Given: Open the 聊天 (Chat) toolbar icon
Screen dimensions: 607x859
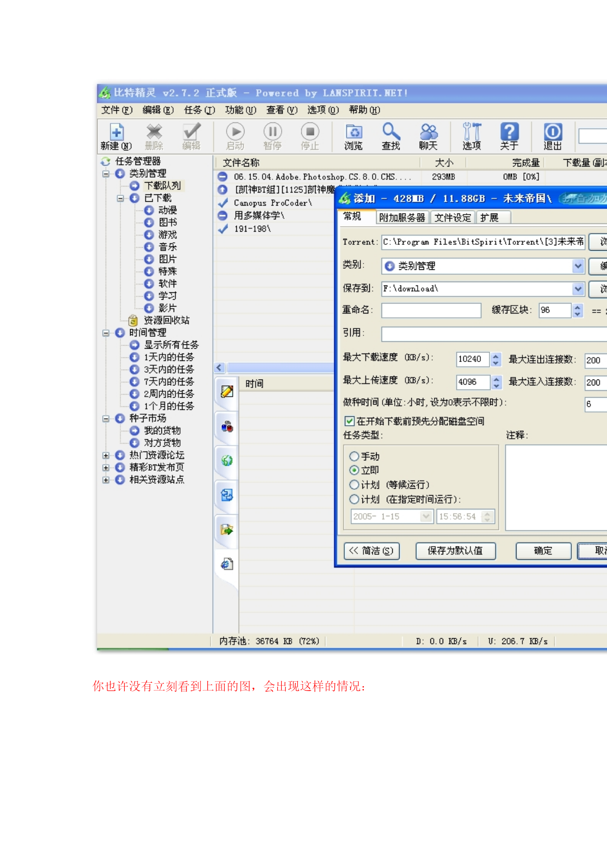Looking at the screenshot, I should 428,136.
